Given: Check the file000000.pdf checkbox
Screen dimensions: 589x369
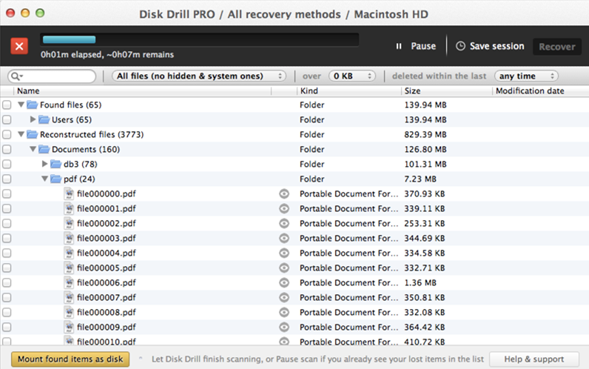Looking at the screenshot, I should [x=7, y=193].
